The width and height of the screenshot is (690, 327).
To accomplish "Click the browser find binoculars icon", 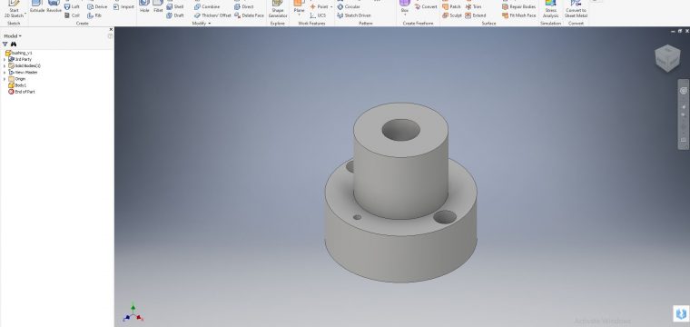I will pyautogui.click(x=14, y=44).
